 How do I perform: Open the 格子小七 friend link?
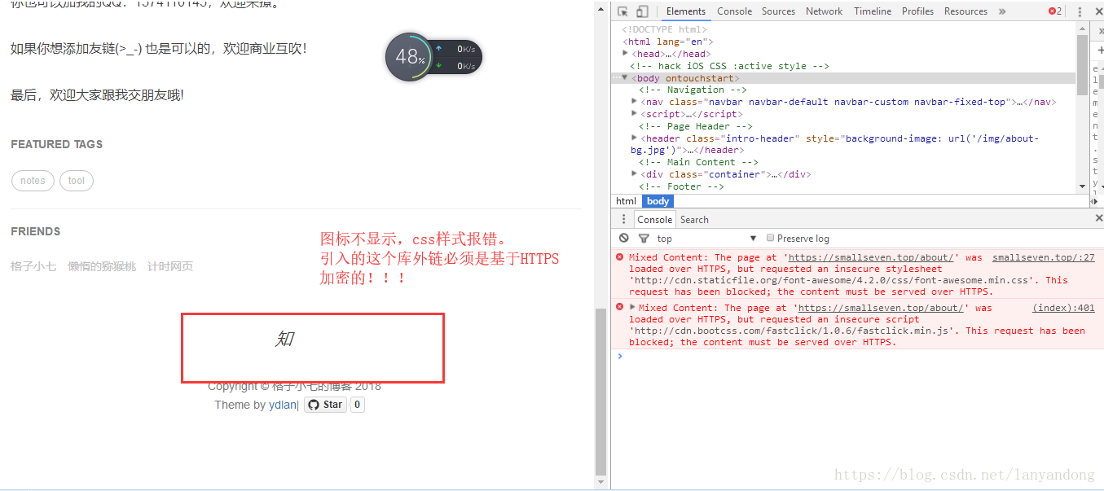pos(33,266)
